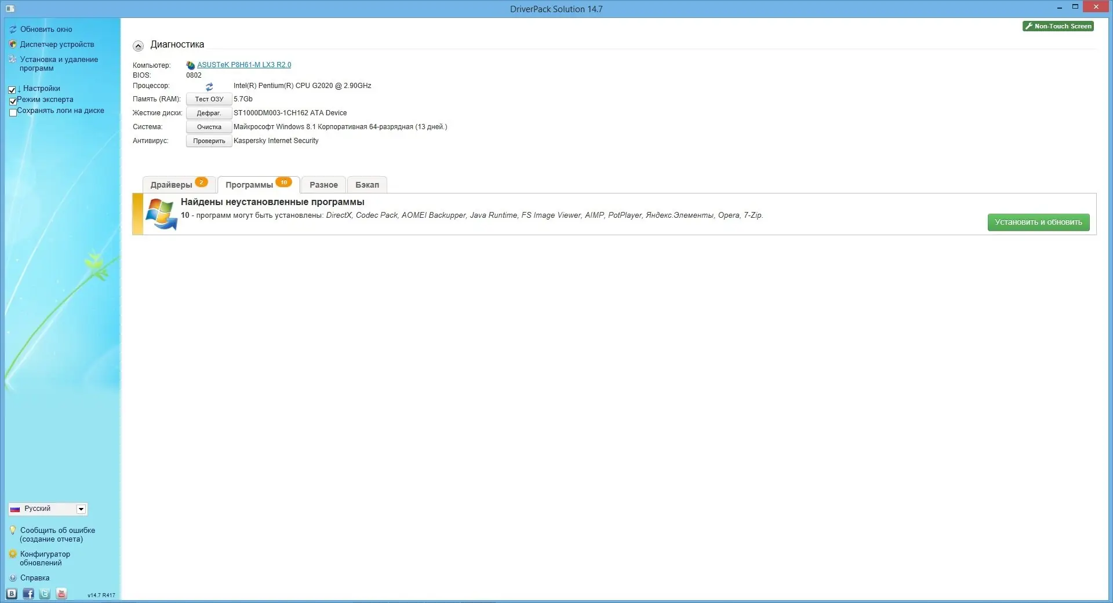Image resolution: width=1113 pixels, height=603 pixels.
Task: Click the refresh arrows icon beside Обновить окно
Action: pyautogui.click(x=13, y=30)
